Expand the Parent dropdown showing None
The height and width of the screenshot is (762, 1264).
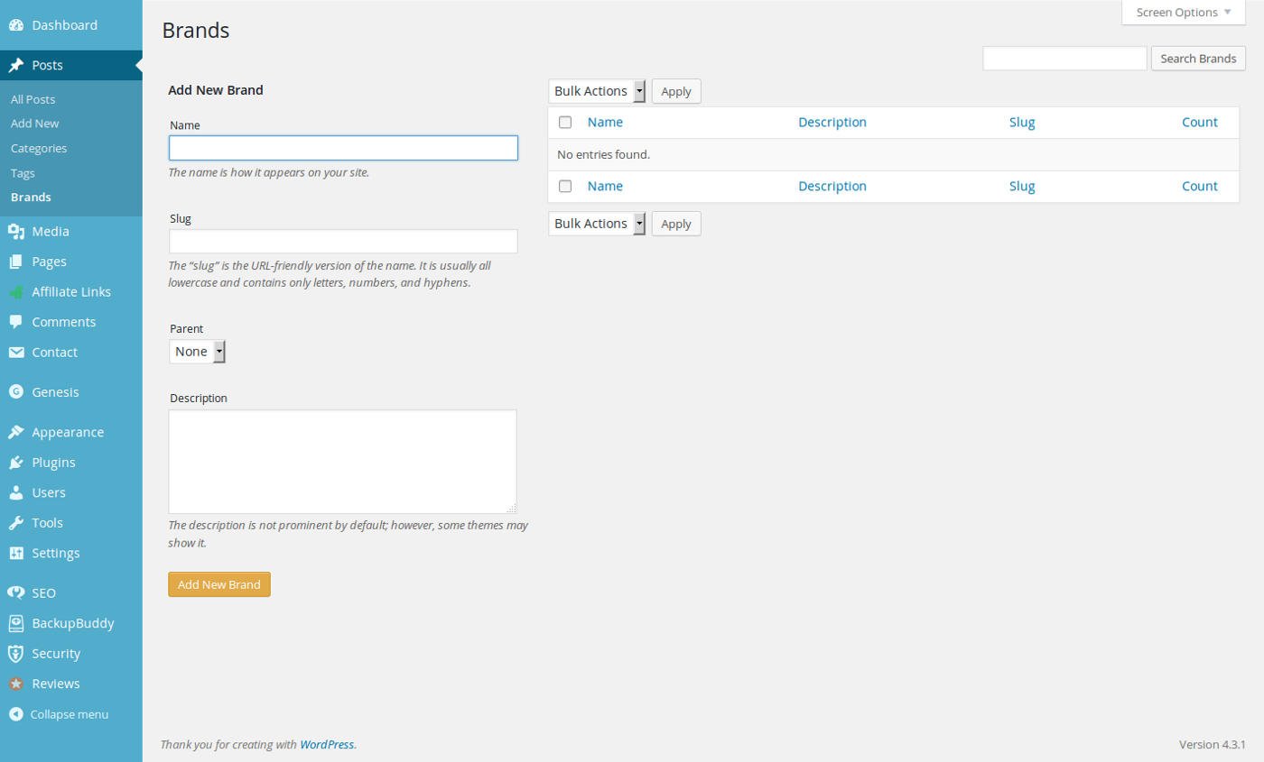tap(197, 352)
